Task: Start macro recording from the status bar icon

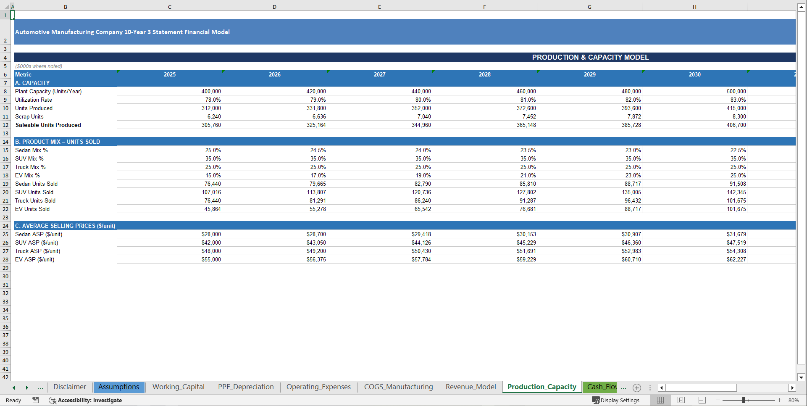Action: (36, 400)
